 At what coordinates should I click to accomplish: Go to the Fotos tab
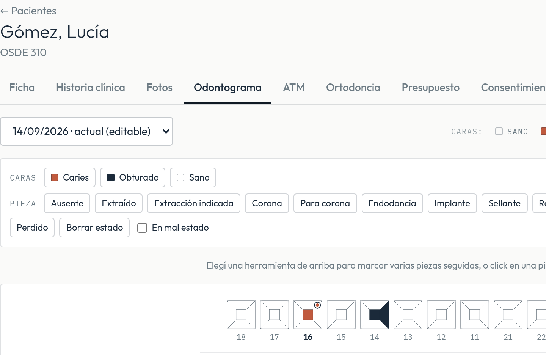(x=160, y=88)
